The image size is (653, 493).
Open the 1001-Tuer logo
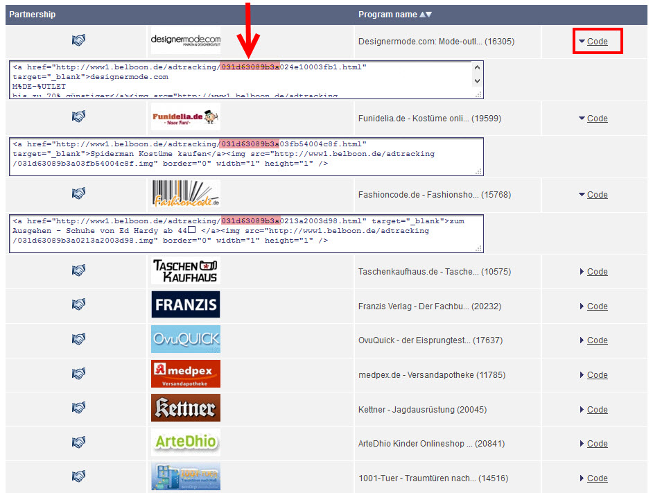tap(186, 476)
